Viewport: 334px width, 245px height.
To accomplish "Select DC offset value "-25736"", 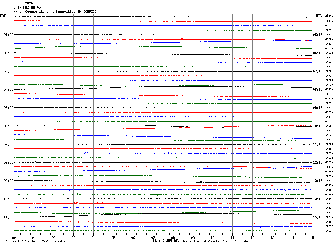I will click(x=329, y=135).
